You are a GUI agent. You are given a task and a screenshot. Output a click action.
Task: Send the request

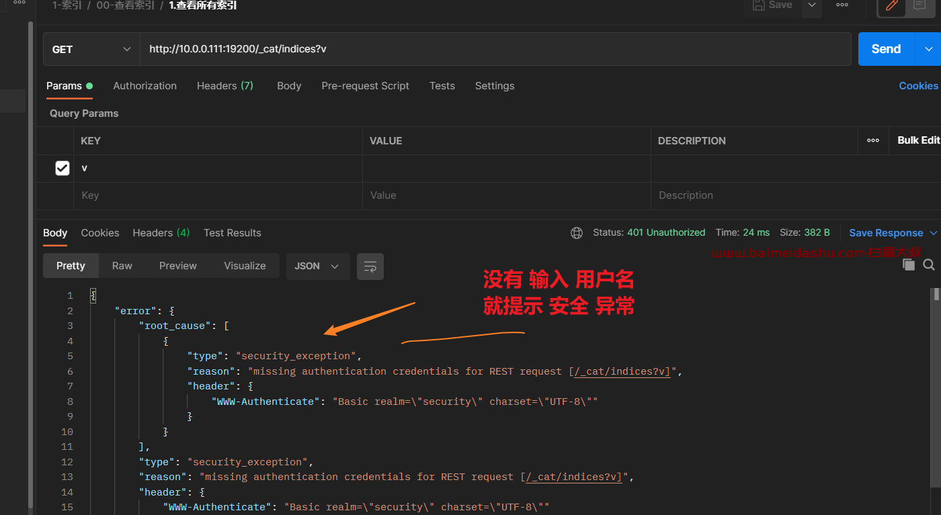coord(886,49)
